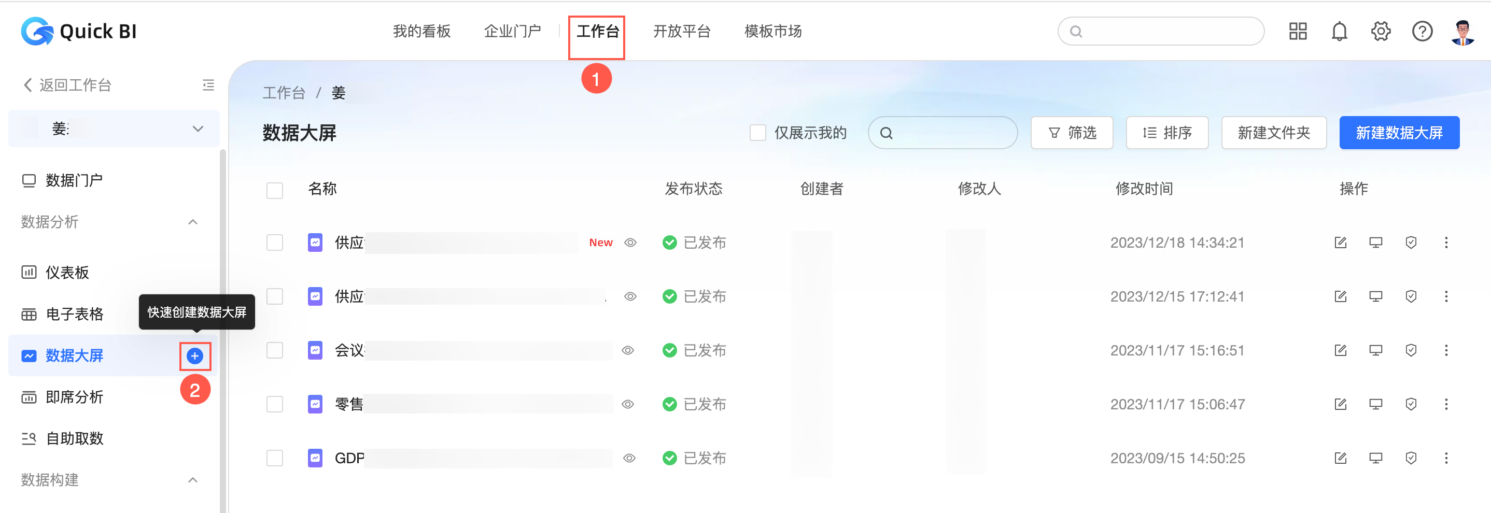Edit the row modified 2023/12/15 17:12:41
Screen dimensions: 1491x513
pos(1341,297)
